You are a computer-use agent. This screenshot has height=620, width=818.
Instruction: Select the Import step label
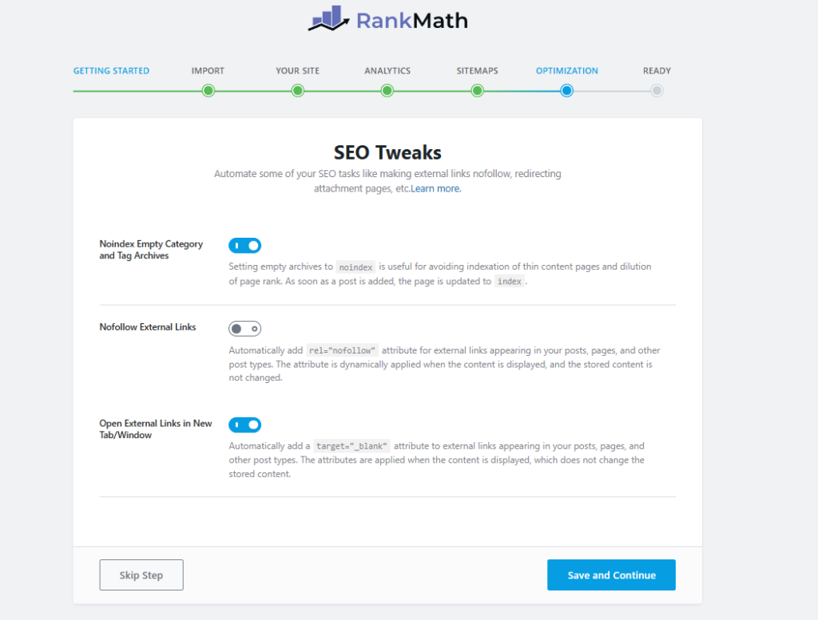208,71
